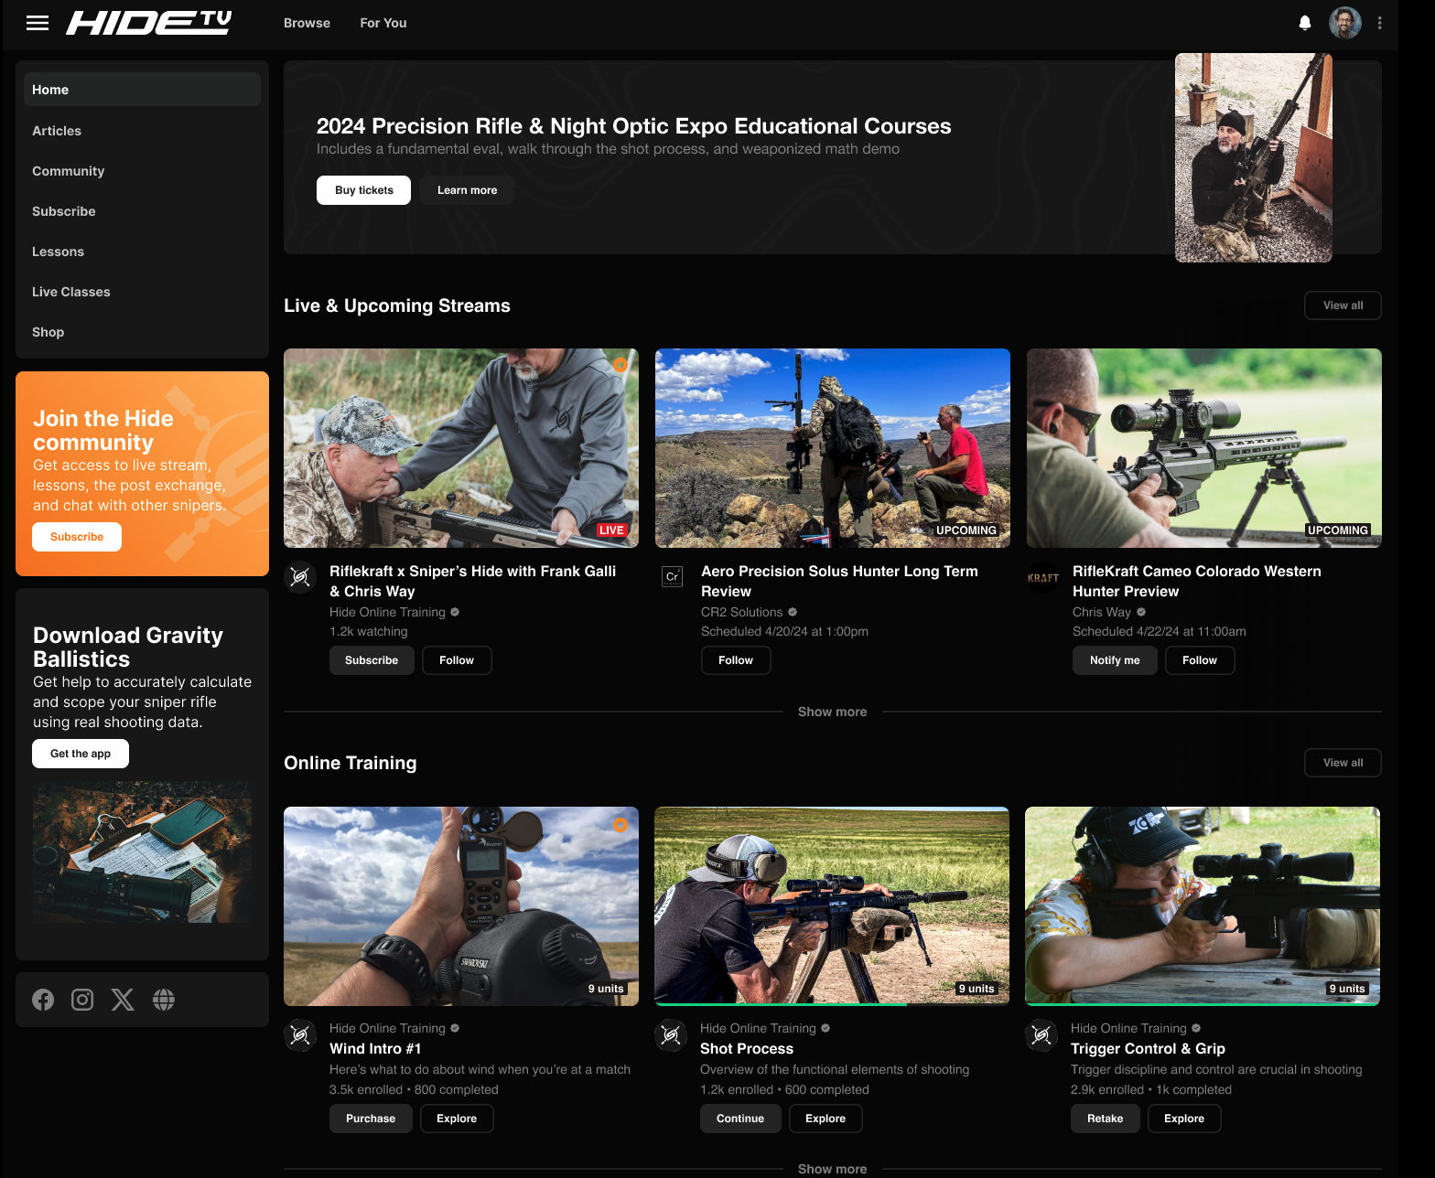Screen dimensions: 1435x1178
Task: Open the vertical three-dot options menu
Action: point(1380,23)
